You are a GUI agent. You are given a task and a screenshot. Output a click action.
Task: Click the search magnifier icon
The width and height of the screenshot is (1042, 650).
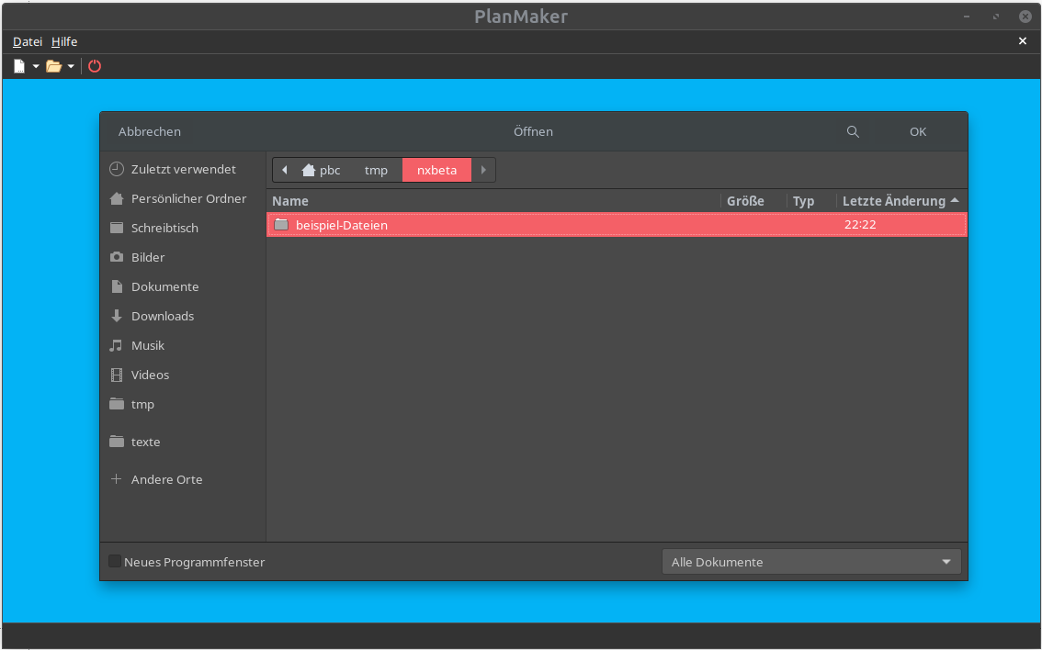853,131
